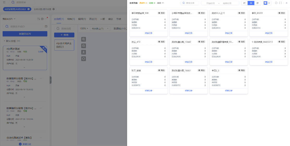290x146 pixels.
Task: Select the 秒 (second) time unit
Action: point(257,3)
